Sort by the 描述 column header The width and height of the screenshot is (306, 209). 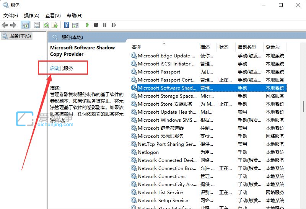point(205,47)
